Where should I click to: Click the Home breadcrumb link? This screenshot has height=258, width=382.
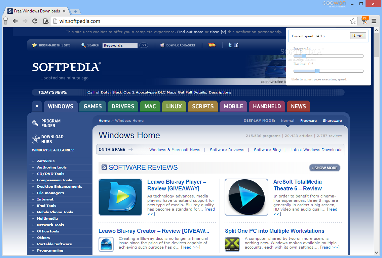click(x=104, y=121)
